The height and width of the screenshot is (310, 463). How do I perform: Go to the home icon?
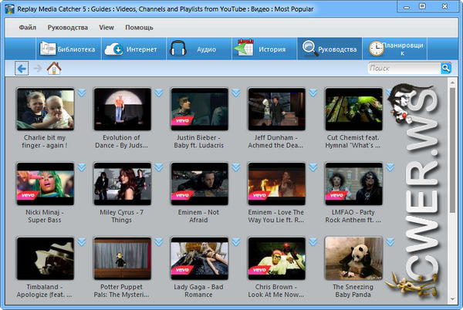pyautogui.click(x=54, y=69)
